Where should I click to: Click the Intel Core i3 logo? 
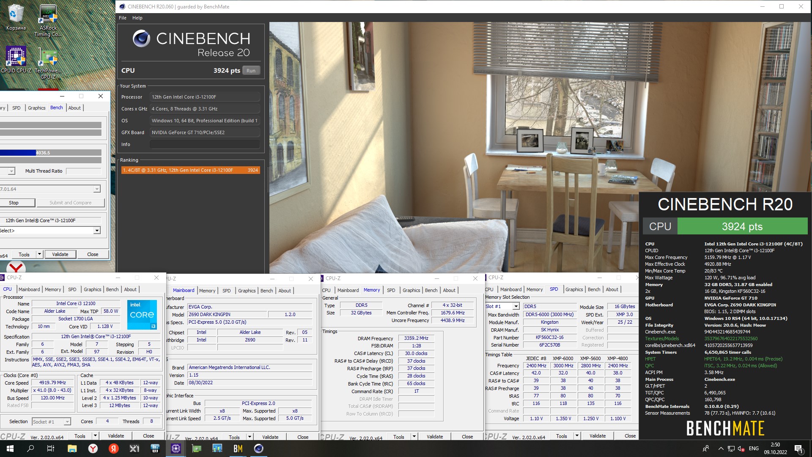point(142,314)
